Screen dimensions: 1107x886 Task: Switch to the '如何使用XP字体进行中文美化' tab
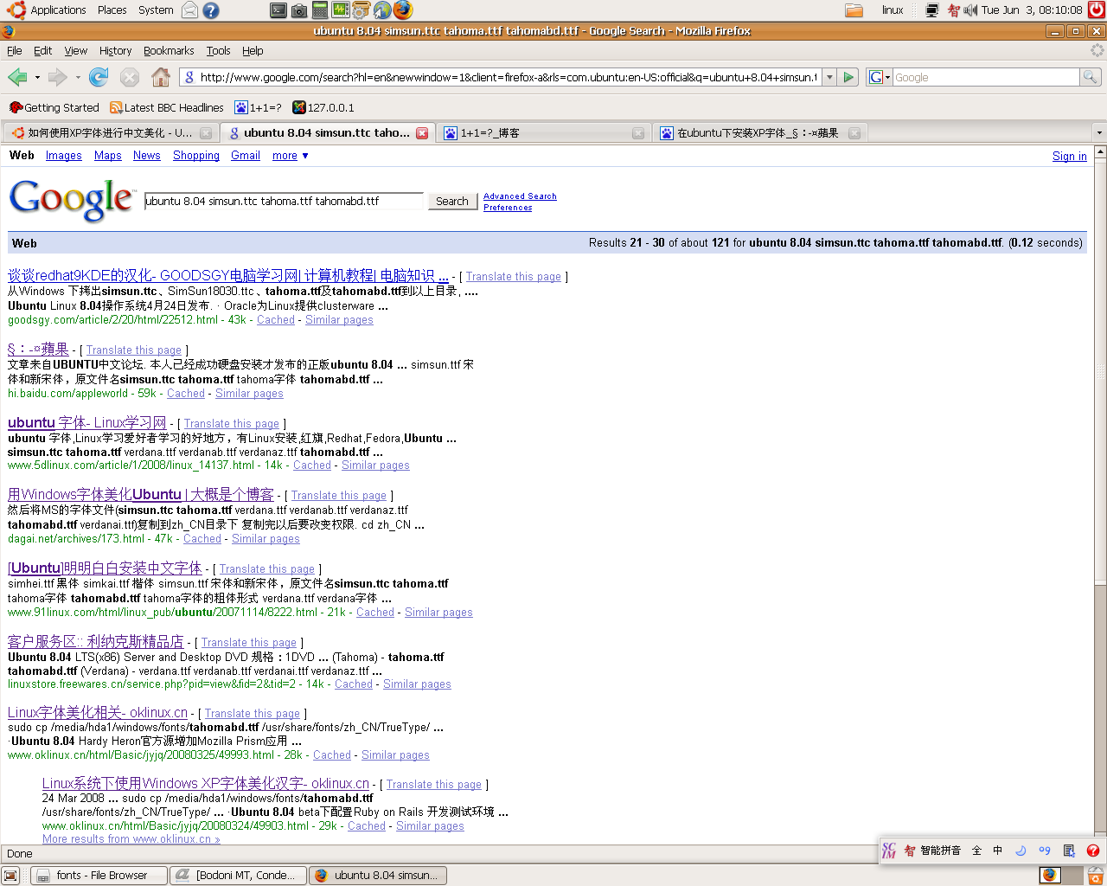tap(110, 133)
